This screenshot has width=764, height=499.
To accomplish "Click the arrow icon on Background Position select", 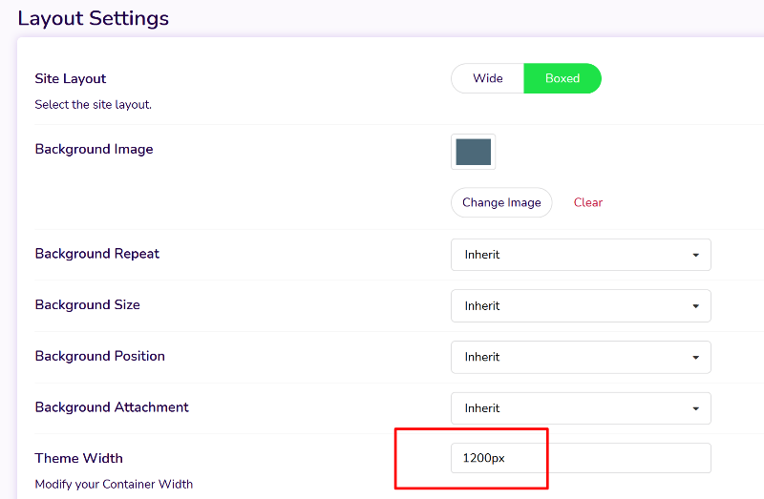I will pos(695,358).
